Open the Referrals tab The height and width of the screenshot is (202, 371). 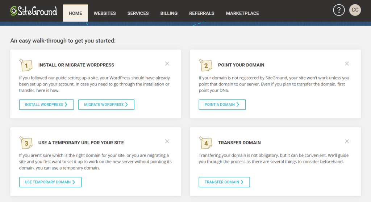coord(201,13)
